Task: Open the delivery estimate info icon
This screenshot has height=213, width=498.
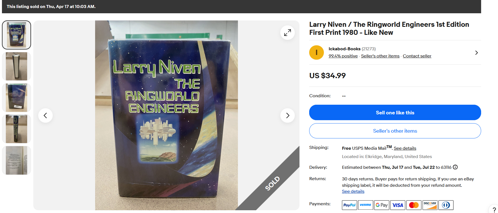Action: tap(455, 167)
